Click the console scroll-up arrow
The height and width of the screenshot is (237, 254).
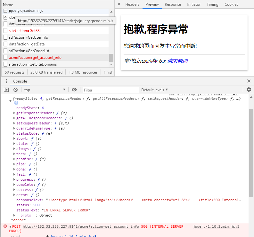pyautogui.click(x=251, y=97)
